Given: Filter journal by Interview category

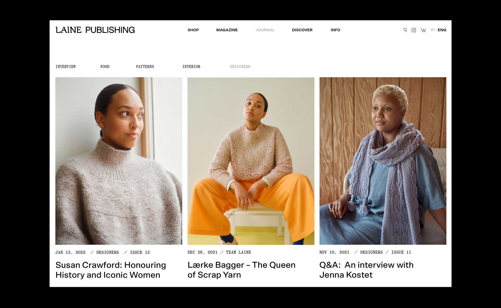Looking at the screenshot, I should pyautogui.click(x=66, y=67).
